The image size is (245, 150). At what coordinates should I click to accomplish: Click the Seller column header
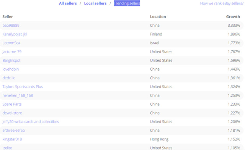tap(8, 17)
